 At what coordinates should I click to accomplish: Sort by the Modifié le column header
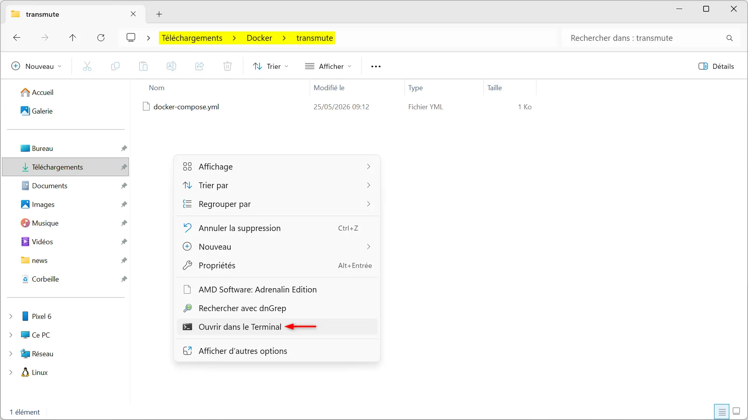coord(329,88)
